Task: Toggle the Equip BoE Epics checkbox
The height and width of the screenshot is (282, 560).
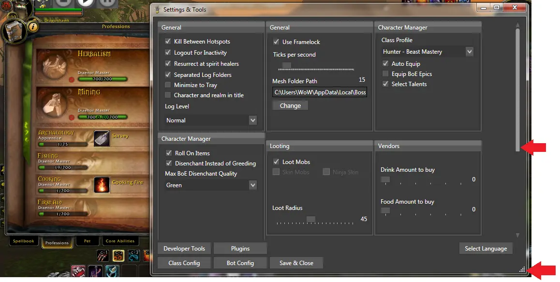Action: point(385,74)
